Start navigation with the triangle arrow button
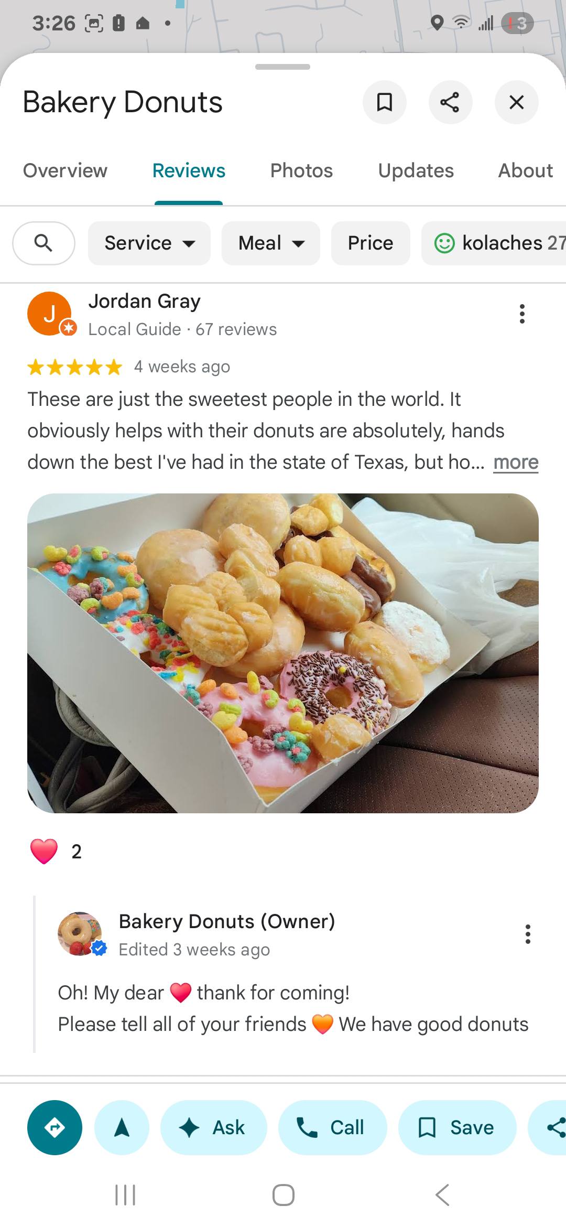 (122, 1127)
